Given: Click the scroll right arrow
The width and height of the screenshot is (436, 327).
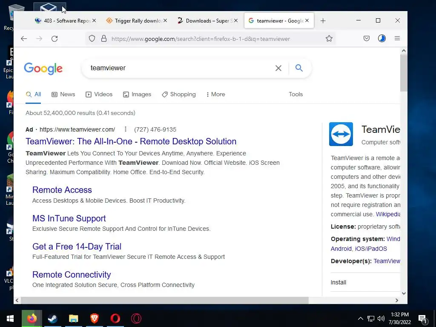Looking at the screenshot, I should [x=397, y=300].
